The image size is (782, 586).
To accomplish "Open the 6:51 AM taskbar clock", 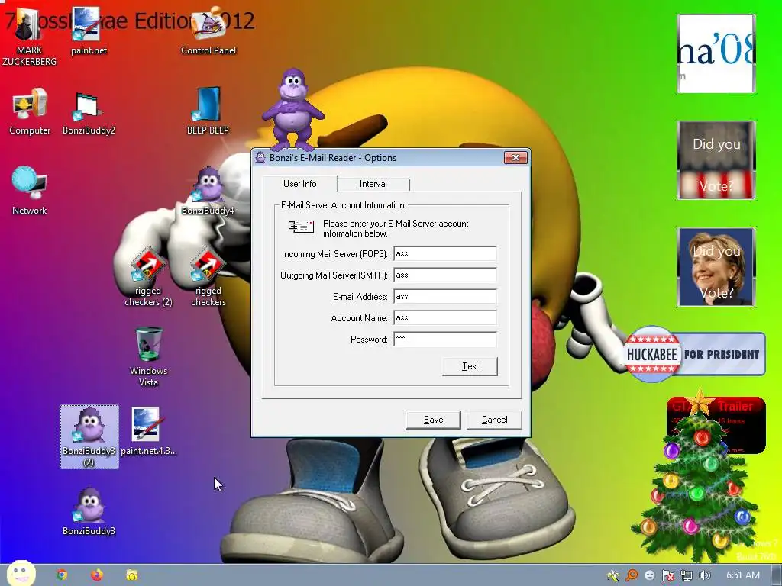I will pyautogui.click(x=742, y=575).
